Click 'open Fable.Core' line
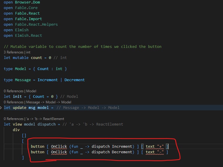 coord(20,8)
